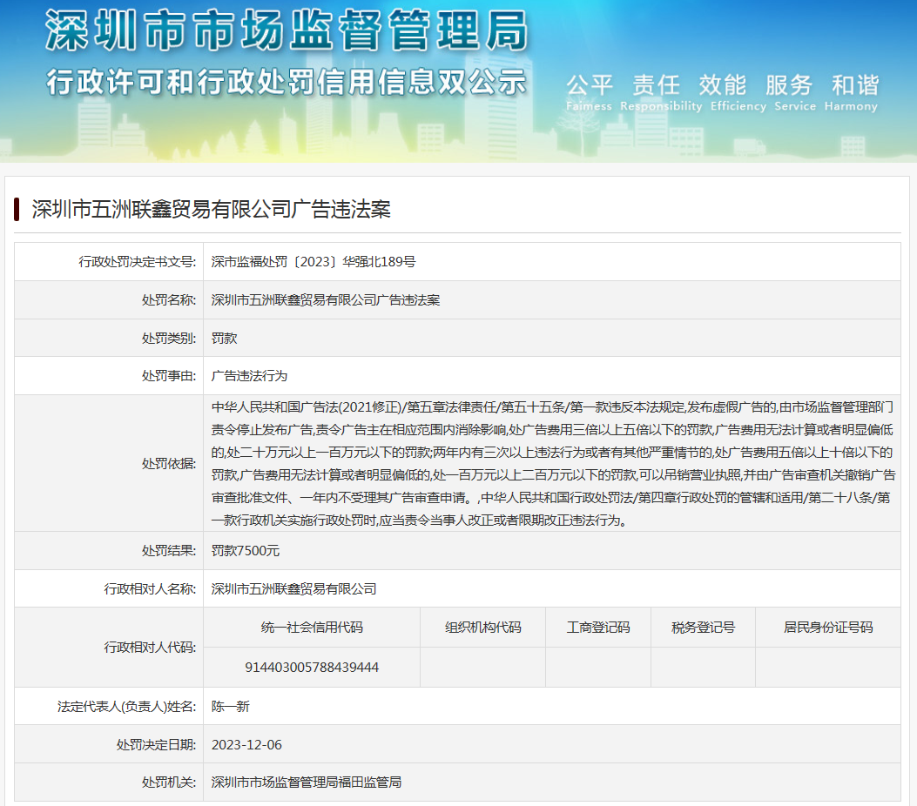
Task: Click the 责任 Responsibility slogan in banner
Action: [x=660, y=91]
